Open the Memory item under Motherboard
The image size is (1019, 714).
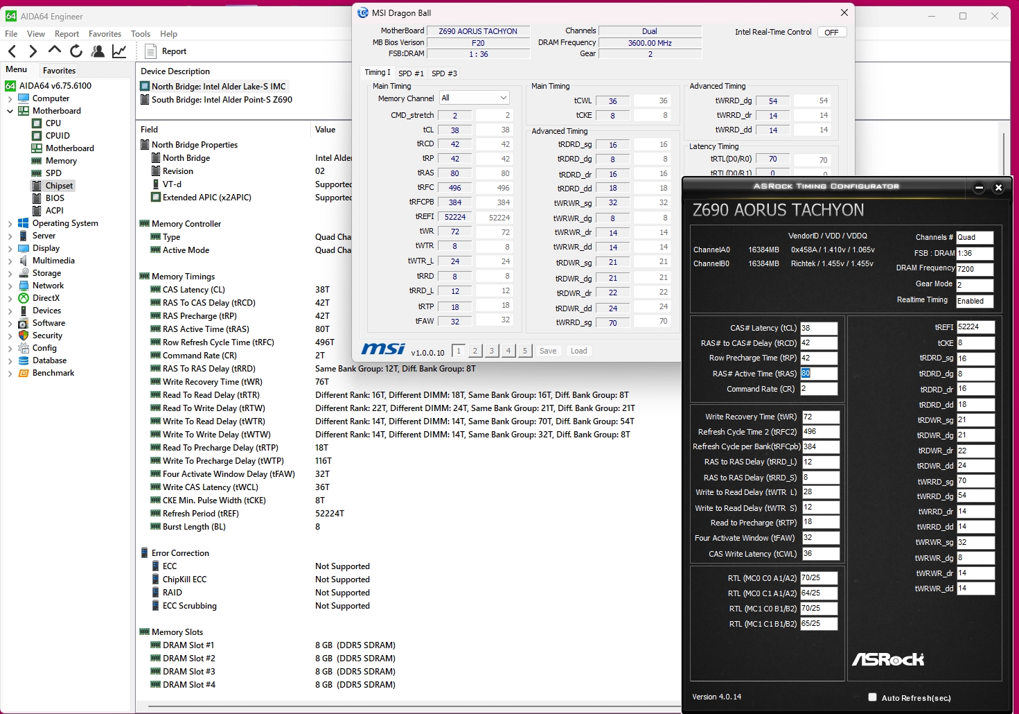[x=61, y=161]
